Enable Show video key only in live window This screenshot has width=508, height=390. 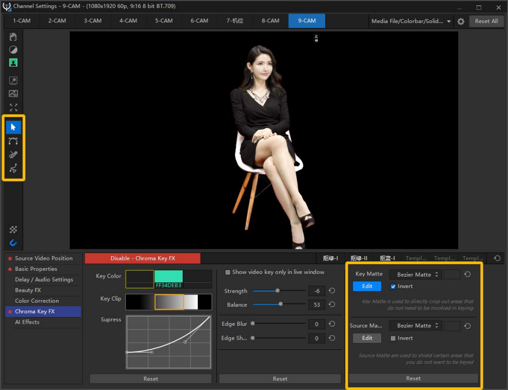pos(227,272)
